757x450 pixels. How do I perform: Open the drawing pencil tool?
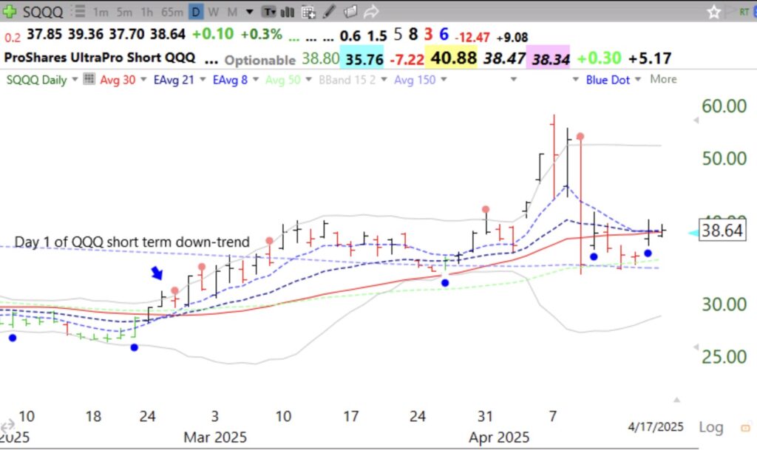(330, 12)
